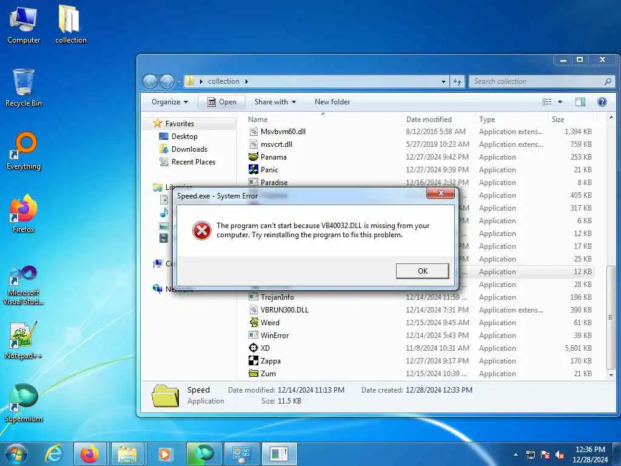
Task: Click the refresh button beside address bar
Action: (x=457, y=82)
